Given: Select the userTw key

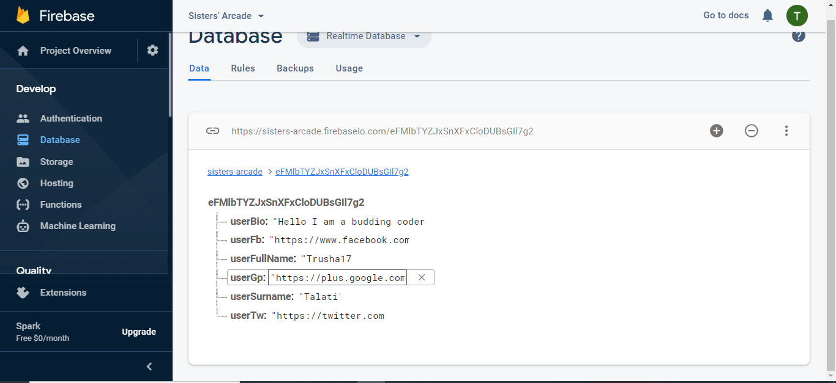Looking at the screenshot, I should click(248, 316).
